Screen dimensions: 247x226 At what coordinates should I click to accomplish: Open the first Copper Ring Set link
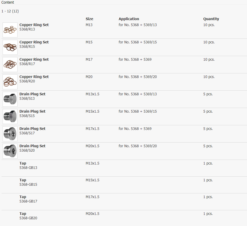click(34, 25)
